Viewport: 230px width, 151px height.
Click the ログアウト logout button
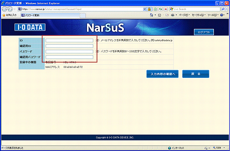click(x=204, y=32)
